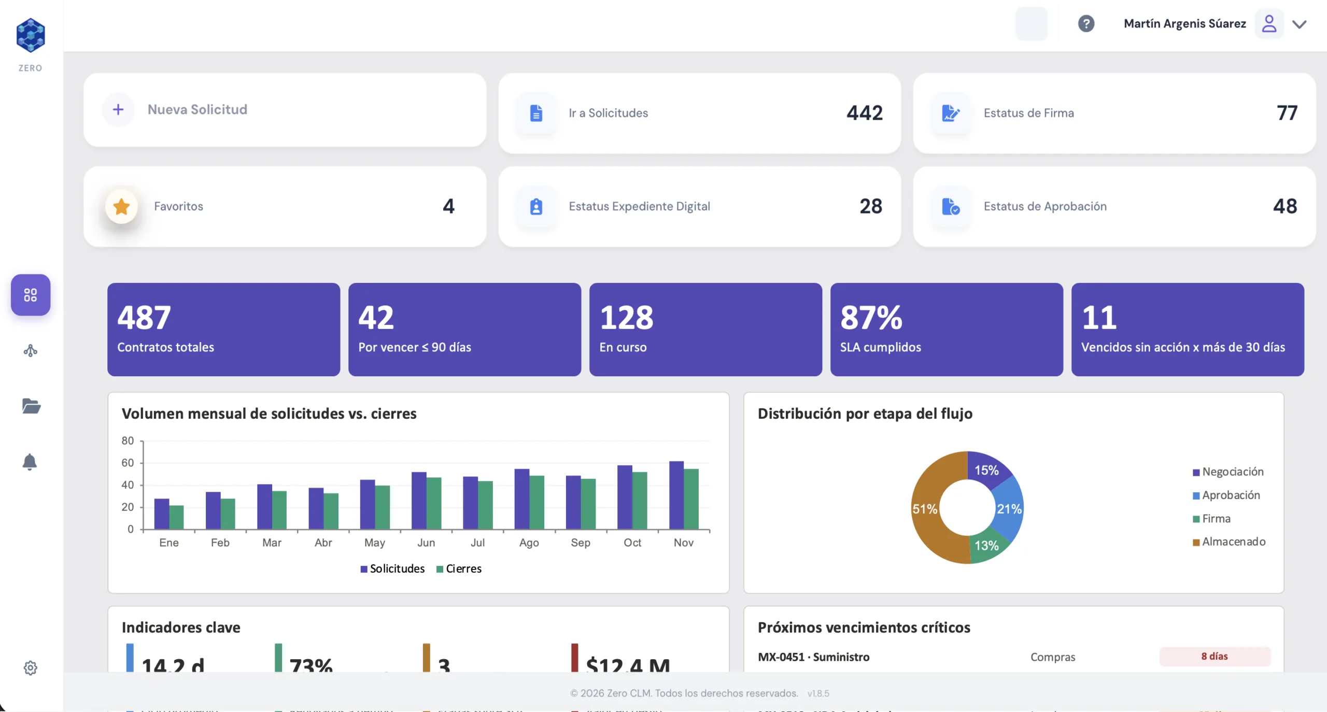The width and height of the screenshot is (1327, 712).
Task: Open Estatus de Aprobación card
Action: 1114,206
